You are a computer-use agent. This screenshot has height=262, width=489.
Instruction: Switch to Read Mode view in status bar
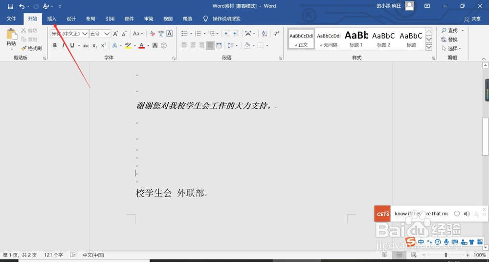(x=385, y=255)
